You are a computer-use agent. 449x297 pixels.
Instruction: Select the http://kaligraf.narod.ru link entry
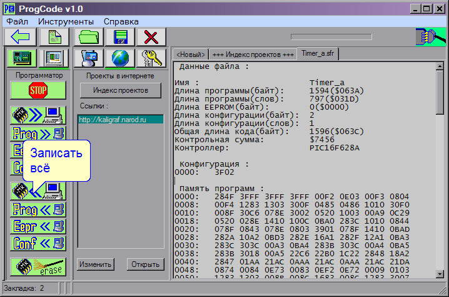[121, 120]
